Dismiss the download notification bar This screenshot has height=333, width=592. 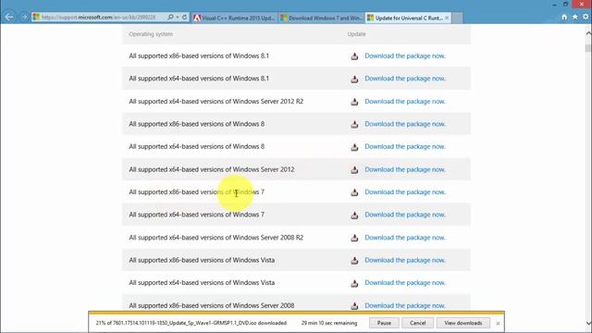[498, 324]
